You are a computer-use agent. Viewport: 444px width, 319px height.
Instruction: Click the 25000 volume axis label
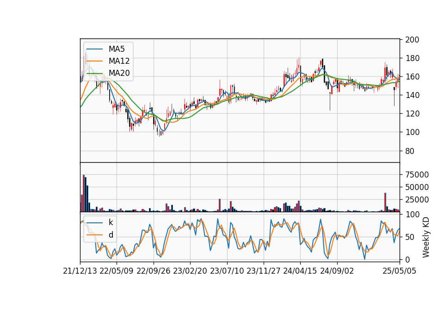[417, 200]
